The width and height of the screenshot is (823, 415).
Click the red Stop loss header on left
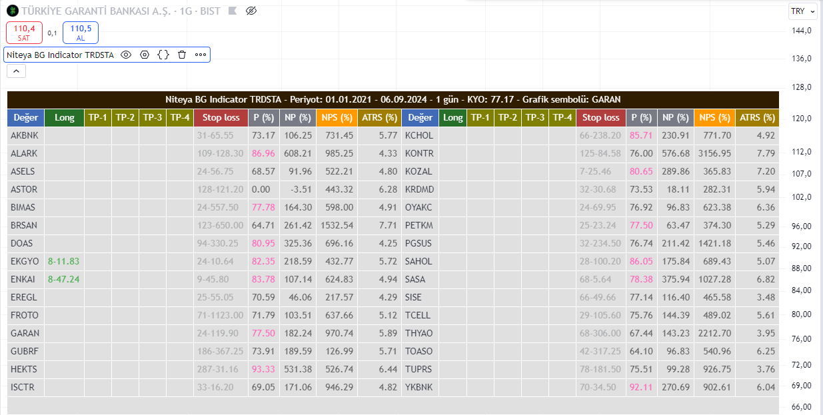(x=221, y=118)
